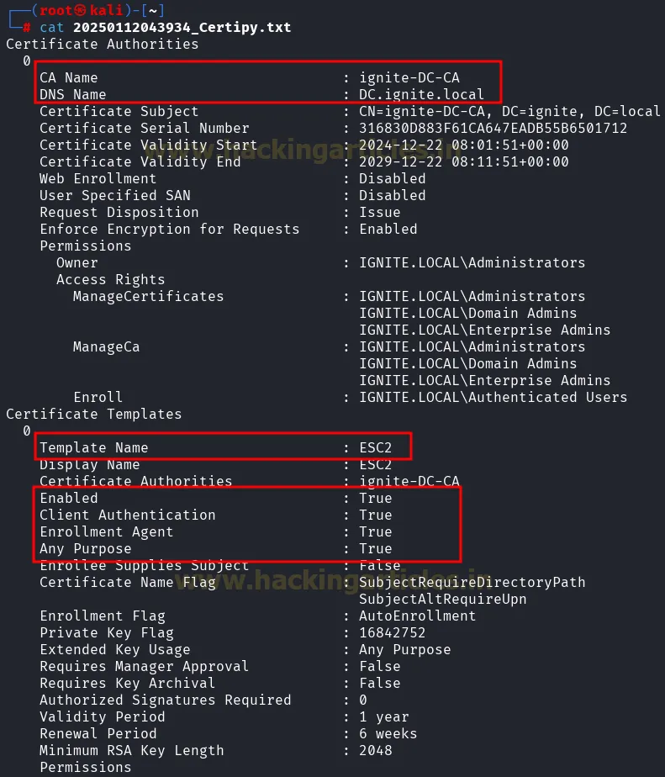Select the Enforce Encryption for Requests Enabled value

tap(388, 229)
